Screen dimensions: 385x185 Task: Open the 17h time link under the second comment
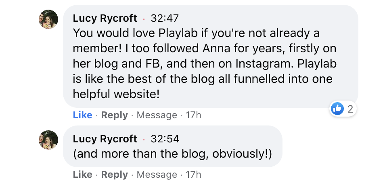point(193,175)
